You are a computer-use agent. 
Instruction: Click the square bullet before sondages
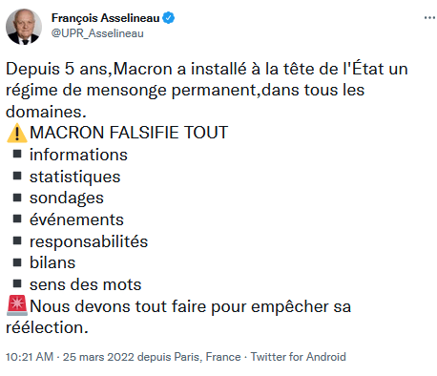17,198
